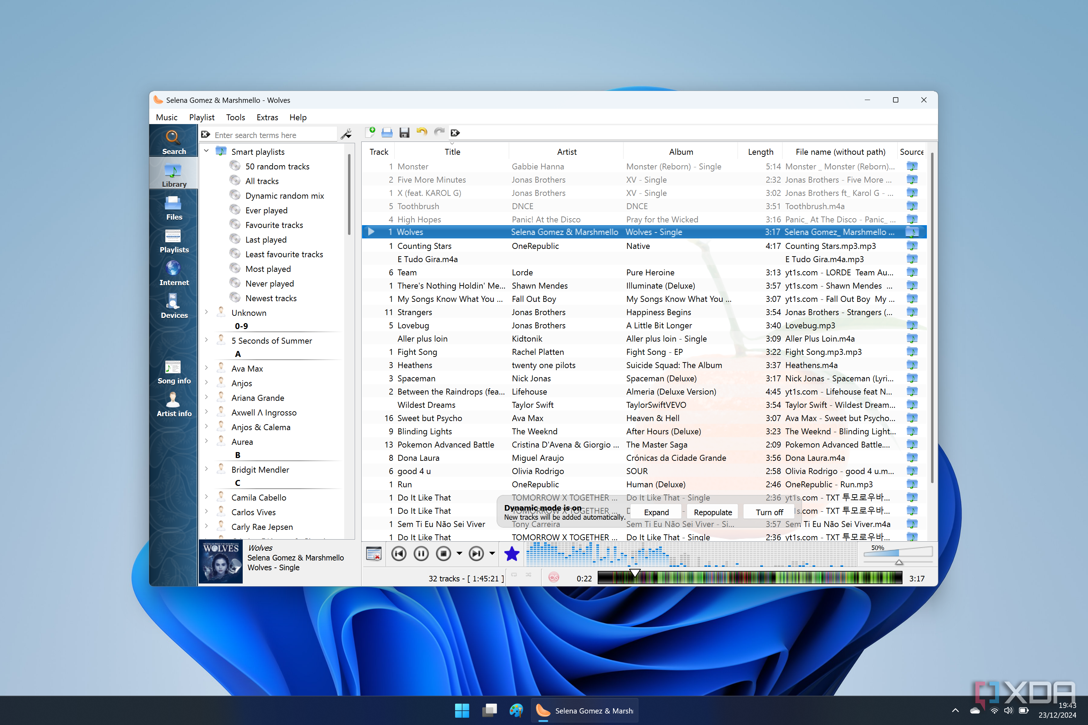The image size is (1088, 725).
Task: Click Repopulate in dynamic mode popup
Action: (713, 512)
